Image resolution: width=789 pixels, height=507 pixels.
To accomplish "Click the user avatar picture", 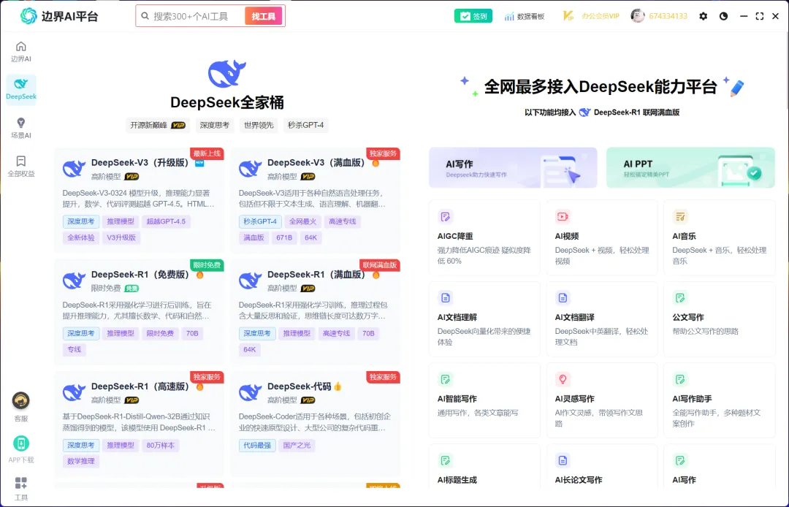I will point(638,15).
